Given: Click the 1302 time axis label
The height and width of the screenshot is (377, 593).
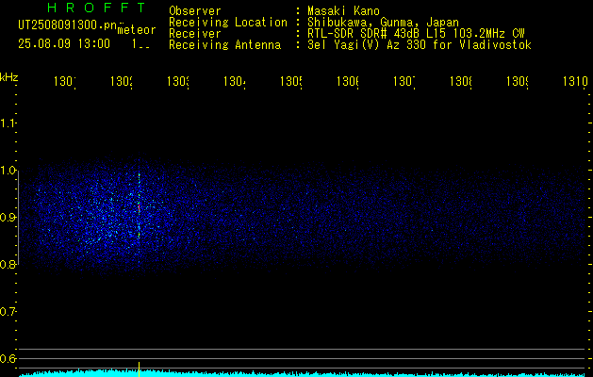Looking at the screenshot, I should tap(122, 81).
